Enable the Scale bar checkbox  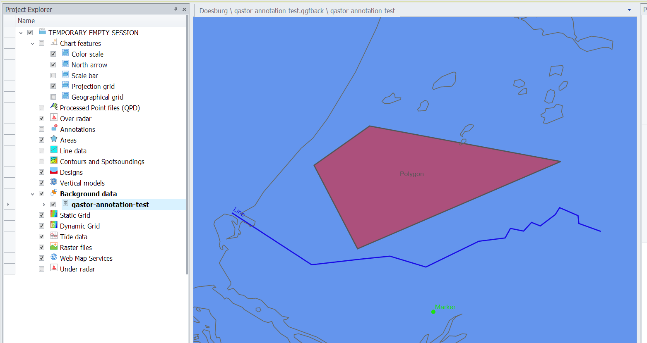[53, 75]
